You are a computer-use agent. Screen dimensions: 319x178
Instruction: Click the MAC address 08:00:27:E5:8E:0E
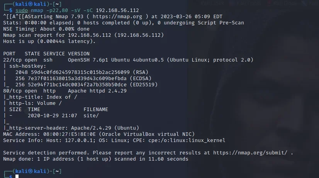pos(56,134)
